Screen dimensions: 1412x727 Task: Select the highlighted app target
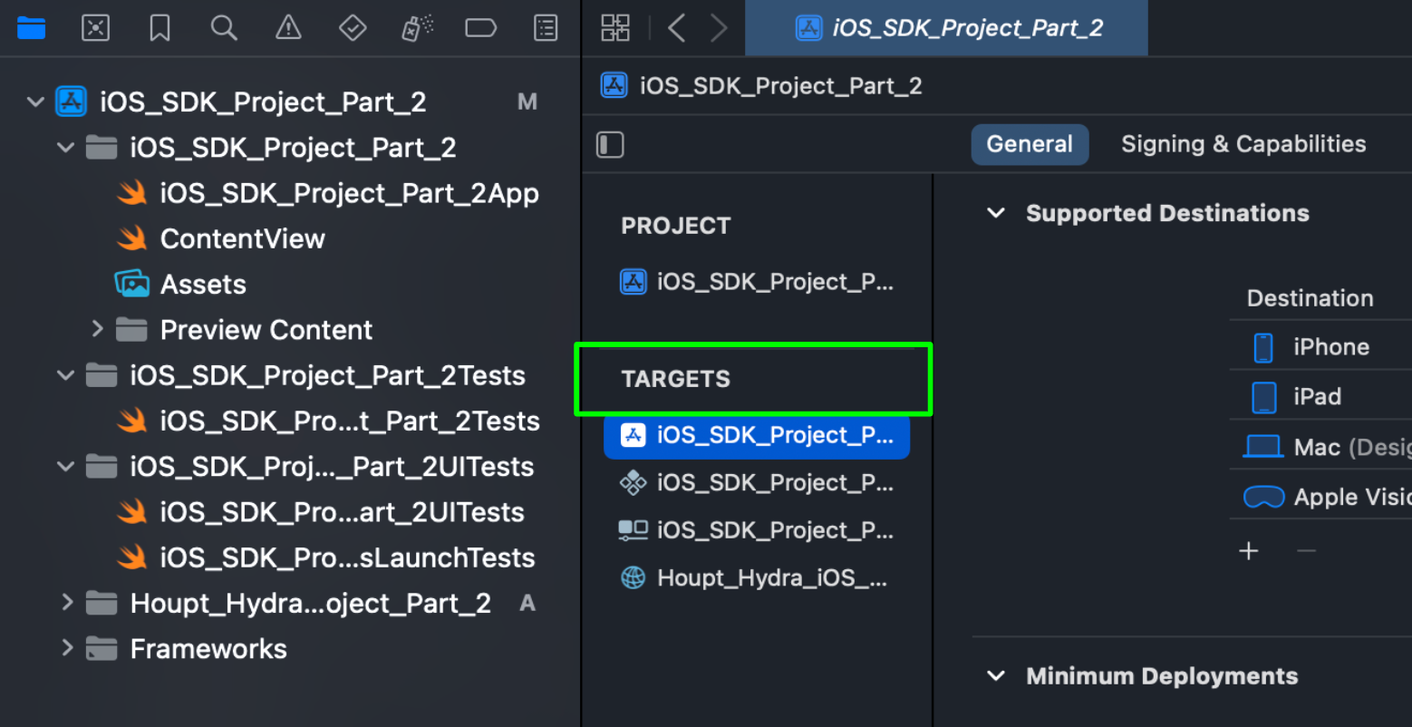757,435
